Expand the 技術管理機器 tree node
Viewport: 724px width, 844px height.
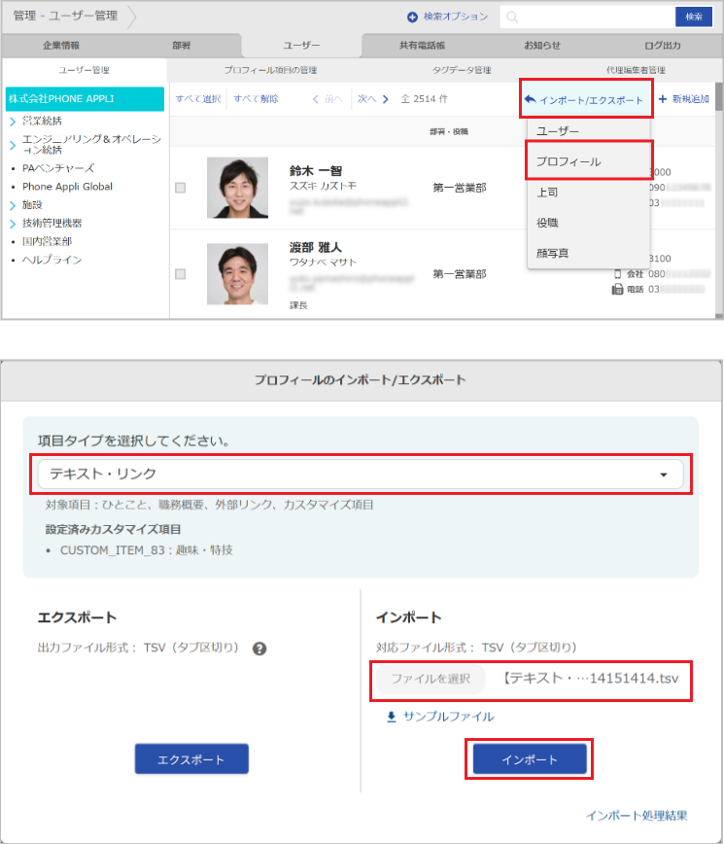[13, 224]
